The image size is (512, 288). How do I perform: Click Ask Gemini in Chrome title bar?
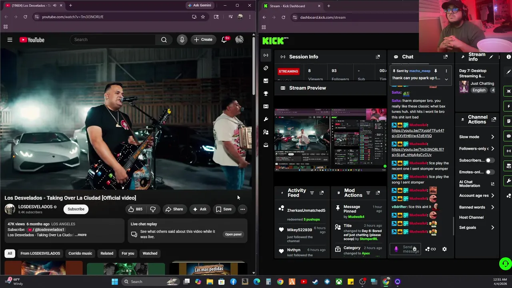coord(200,5)
